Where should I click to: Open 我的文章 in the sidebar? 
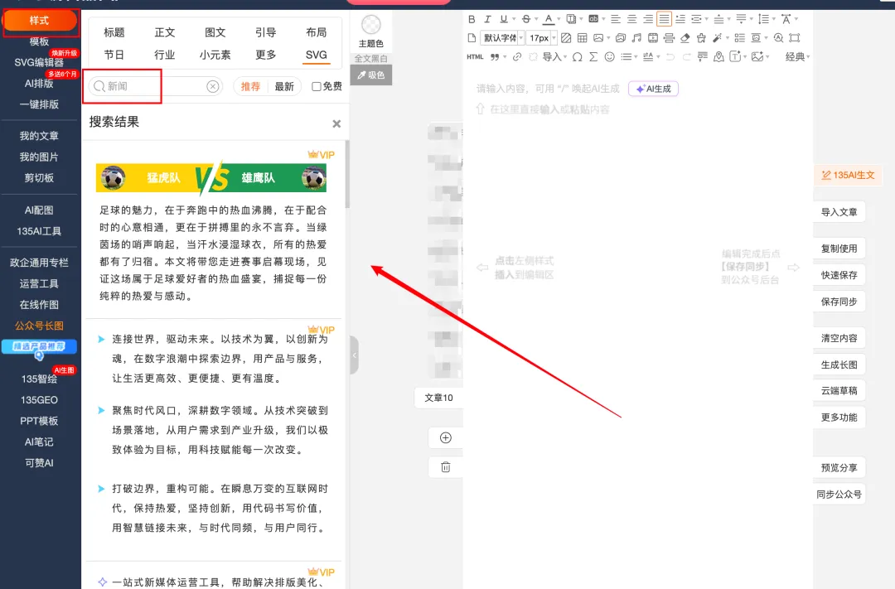39,136
